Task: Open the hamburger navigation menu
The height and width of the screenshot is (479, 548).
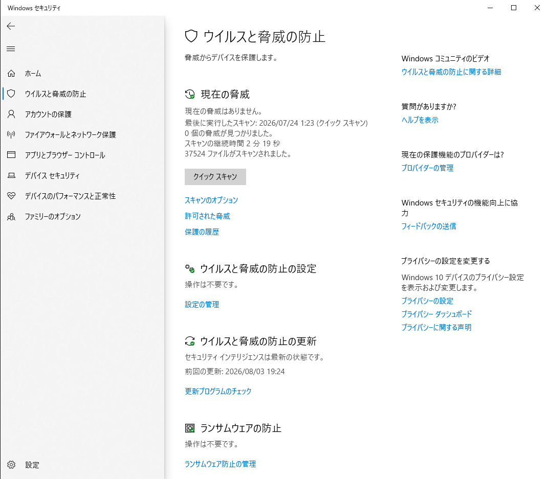Action: click(x=11, y=49)
